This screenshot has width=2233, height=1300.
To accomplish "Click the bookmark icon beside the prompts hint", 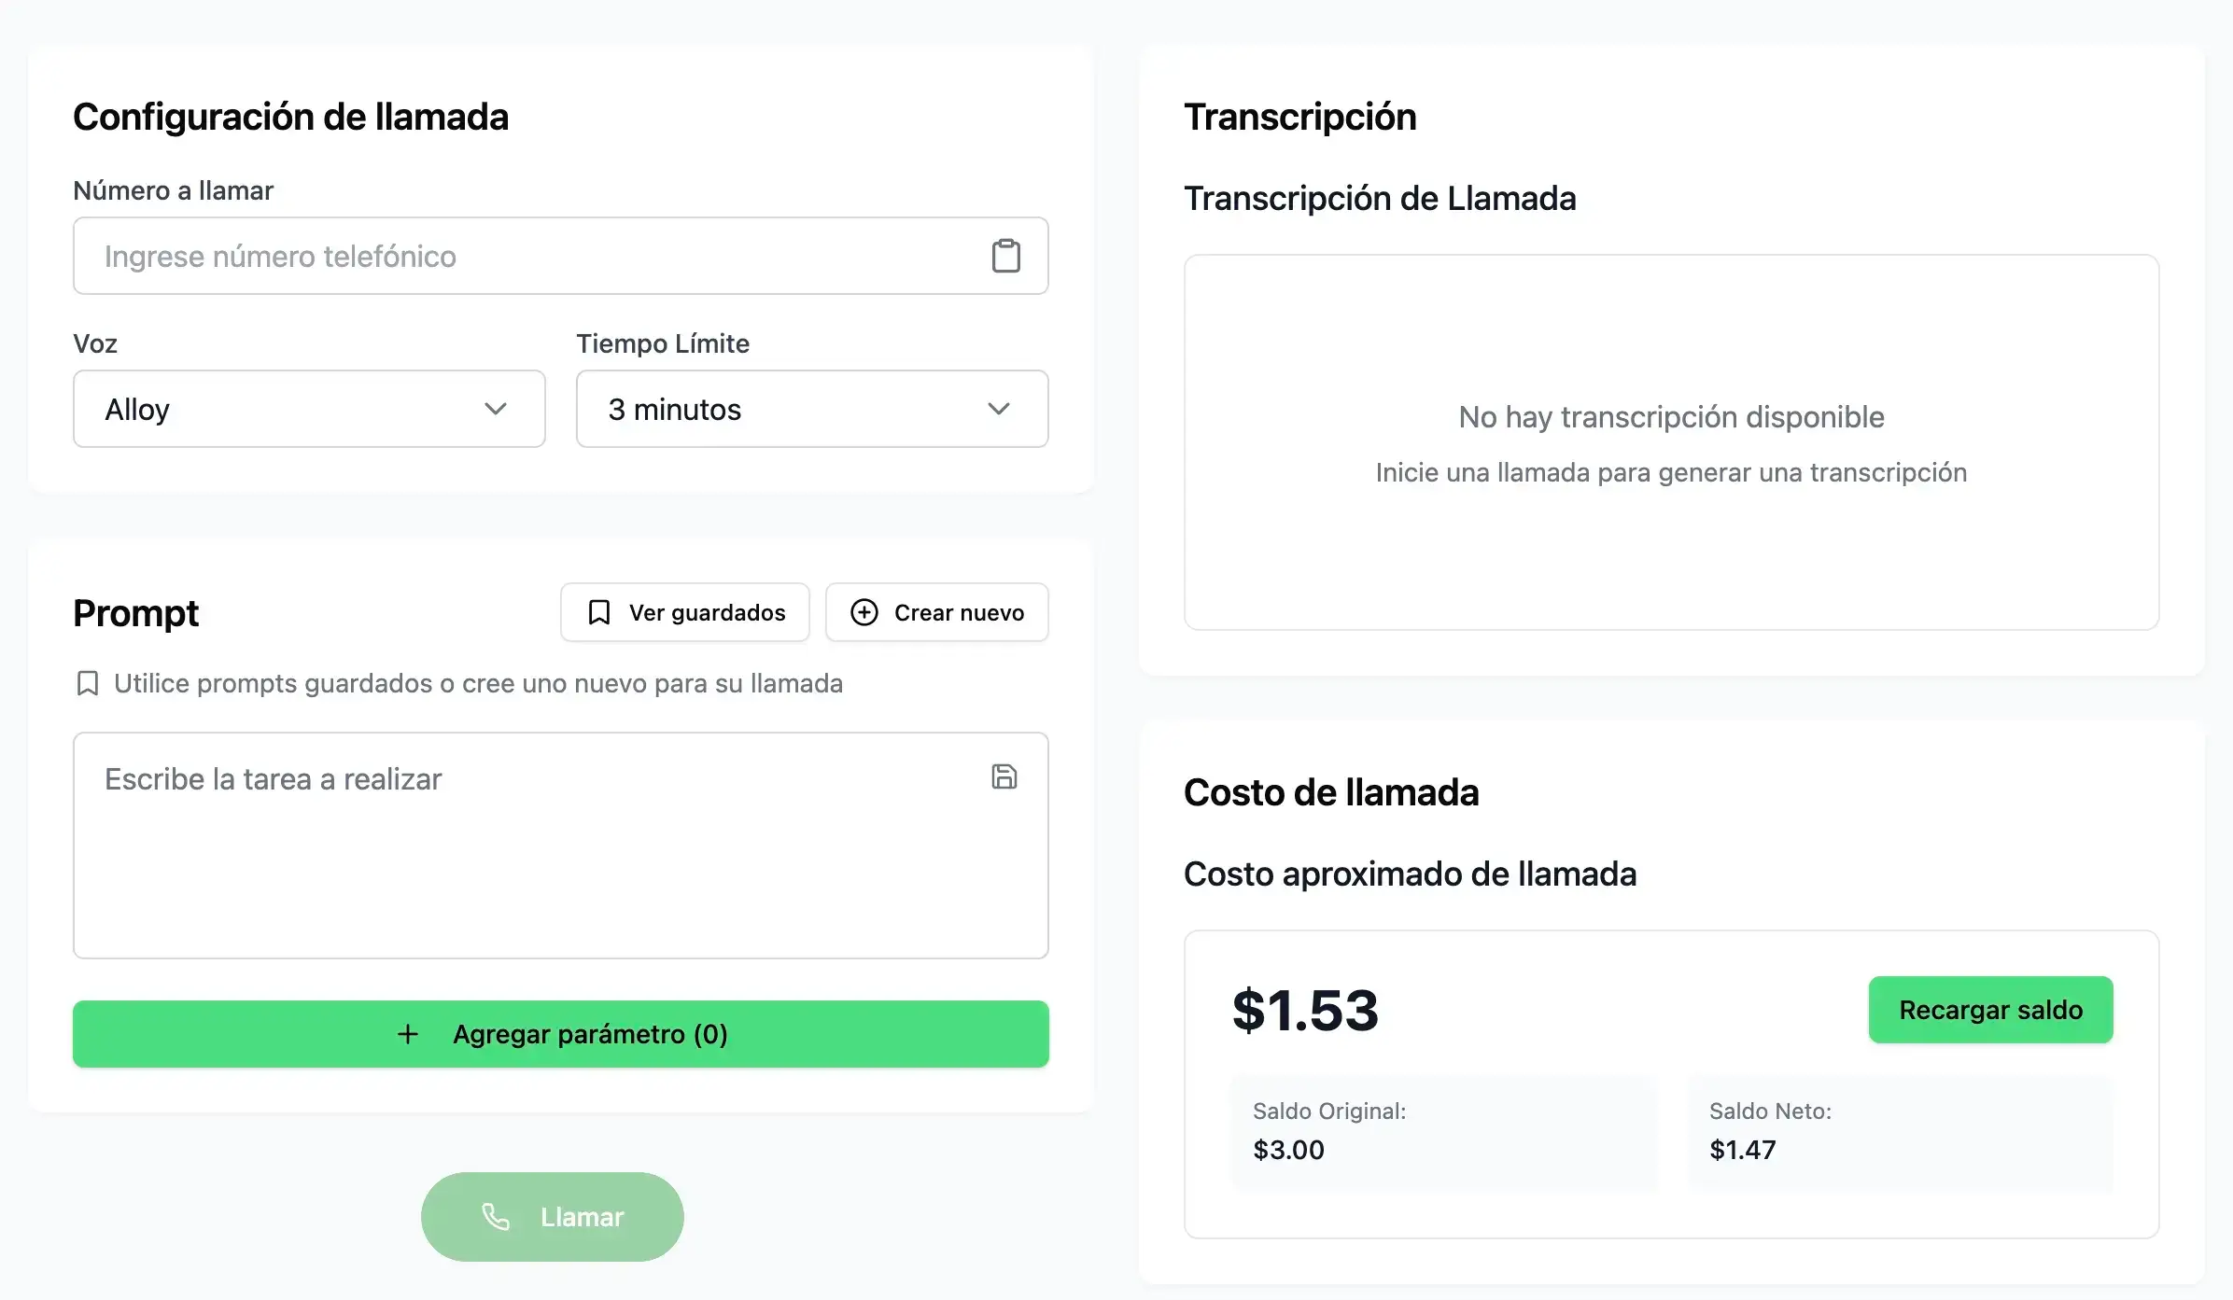I will (88, 683).
